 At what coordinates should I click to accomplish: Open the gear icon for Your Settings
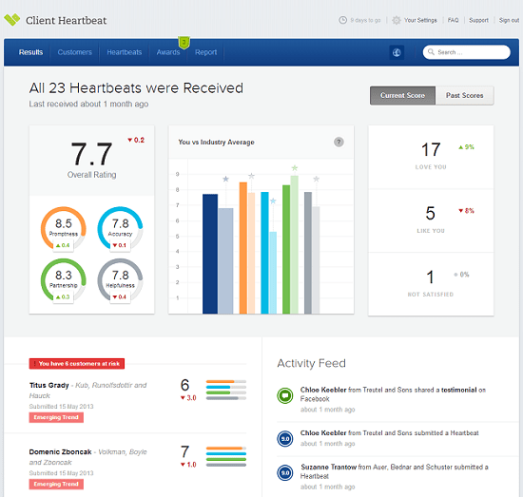point(397,20)
